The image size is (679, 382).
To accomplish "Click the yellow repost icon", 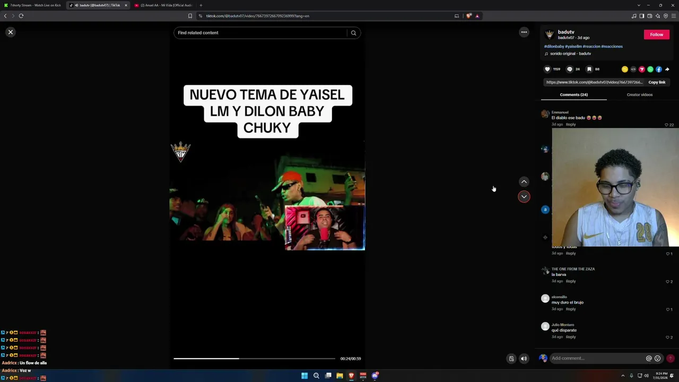I will pos(625,69).
